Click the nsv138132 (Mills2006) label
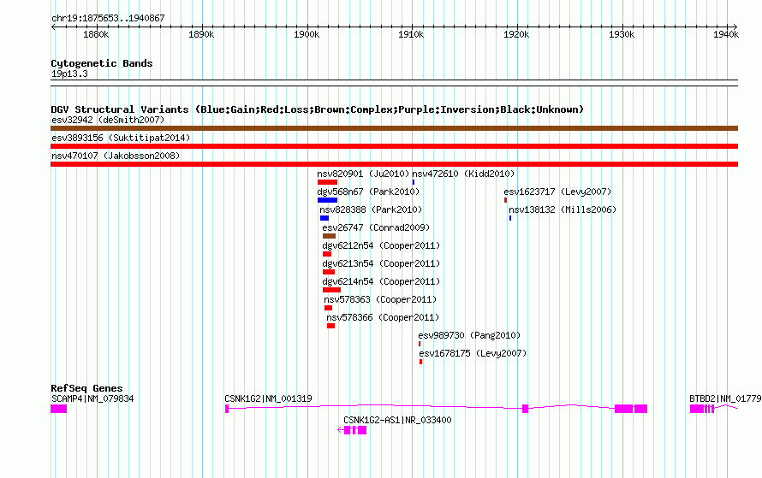This screenshot has width=762, height=478. [563, 209]
